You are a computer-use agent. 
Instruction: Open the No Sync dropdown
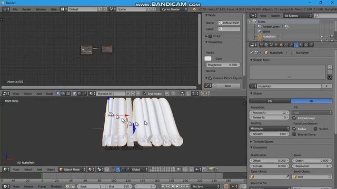coord(206,186)
